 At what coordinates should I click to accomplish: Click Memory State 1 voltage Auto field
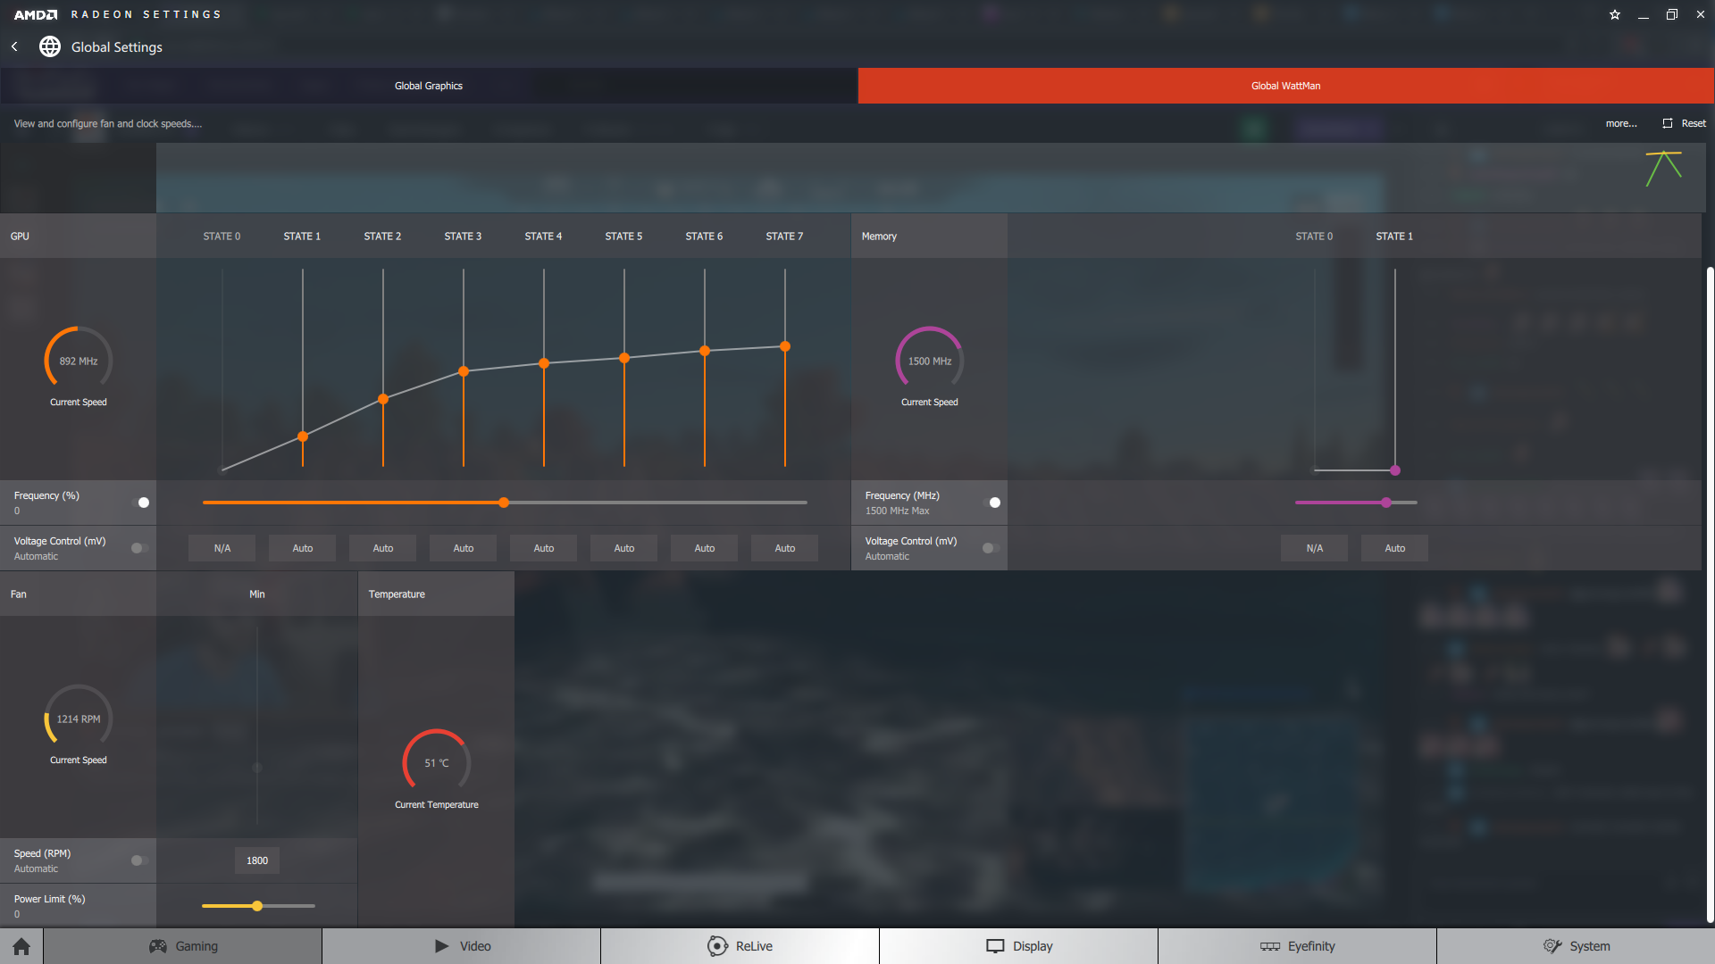(1395, 548)
